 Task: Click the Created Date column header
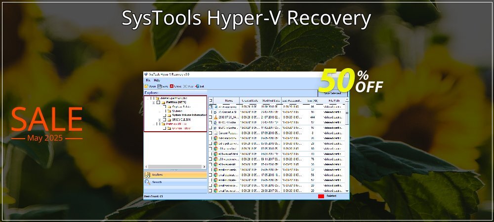[250, 101]
